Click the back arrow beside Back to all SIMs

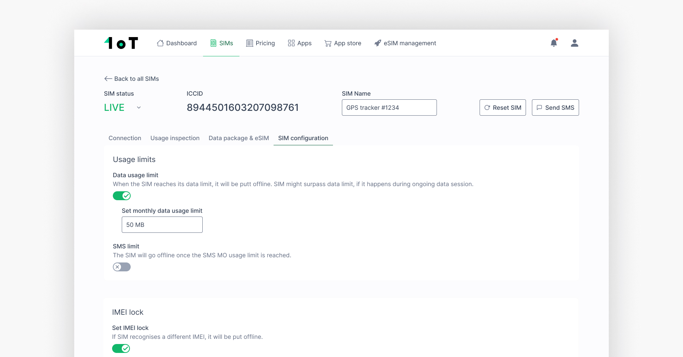107,79
